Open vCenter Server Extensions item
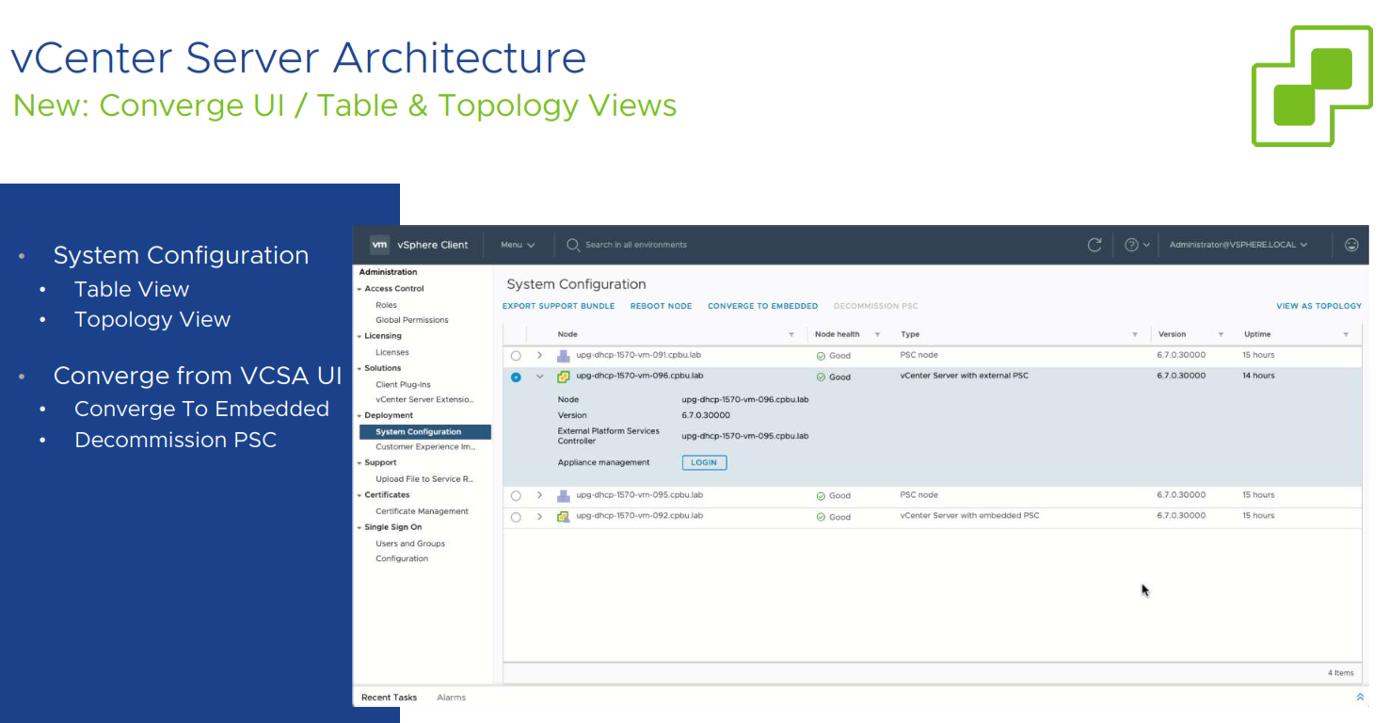Image resolution: width=1389 pixels, height=723 pixels. point(424,399)
